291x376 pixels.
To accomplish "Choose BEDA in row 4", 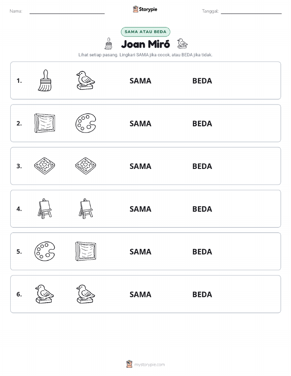I will tap(202, 209).
